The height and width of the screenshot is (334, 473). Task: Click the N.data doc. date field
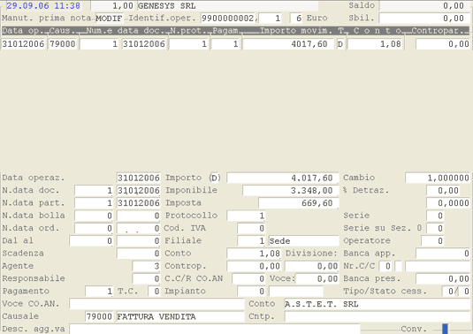[x=139, y=191]
